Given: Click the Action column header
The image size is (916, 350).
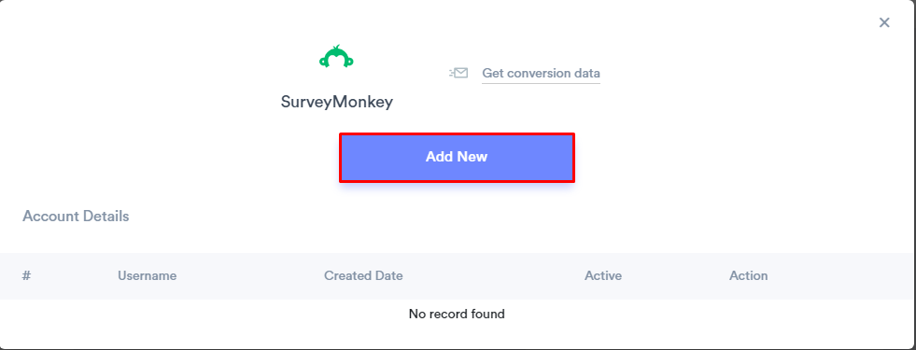Looking at the screenshot, I should 748,275.
